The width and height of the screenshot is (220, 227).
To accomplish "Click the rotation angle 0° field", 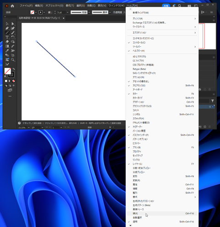I will pos(36,127).
